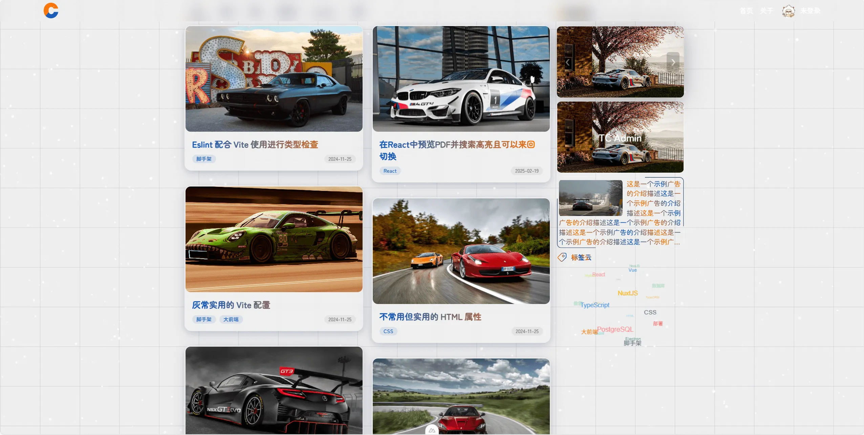Image resolution: width=864 pixels, height=435 pixels.
Task: Click React tag on PDF article card
Action: click(x=390, y=171)
